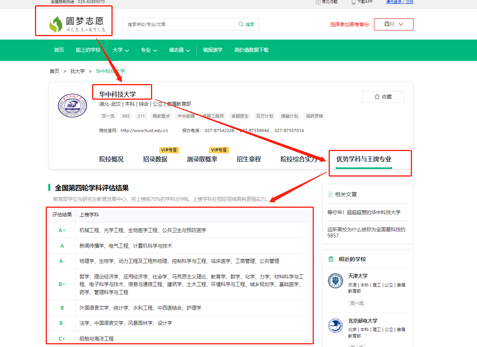Select the 优势学科与王牌专业 tab
This screenshot has width=477, height=347.
point(364,159)
